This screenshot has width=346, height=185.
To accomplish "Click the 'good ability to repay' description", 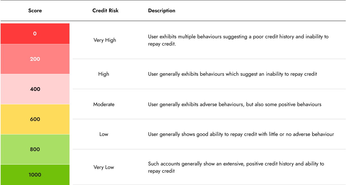I will pos(241,134).
